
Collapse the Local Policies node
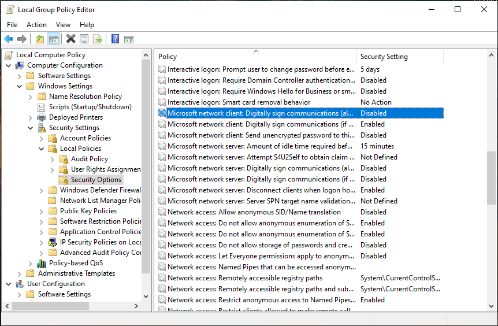[41, 149]
